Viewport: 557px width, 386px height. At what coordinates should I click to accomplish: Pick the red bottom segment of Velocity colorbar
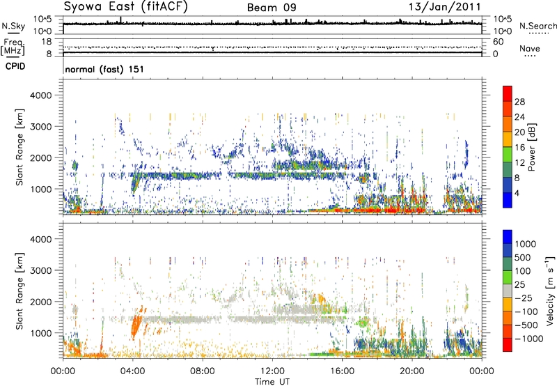tap(508, 345)
